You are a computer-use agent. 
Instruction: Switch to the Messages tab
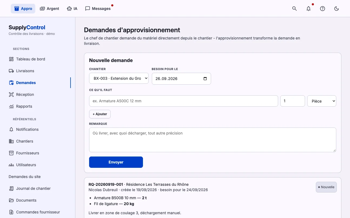(x=98, y=9)
